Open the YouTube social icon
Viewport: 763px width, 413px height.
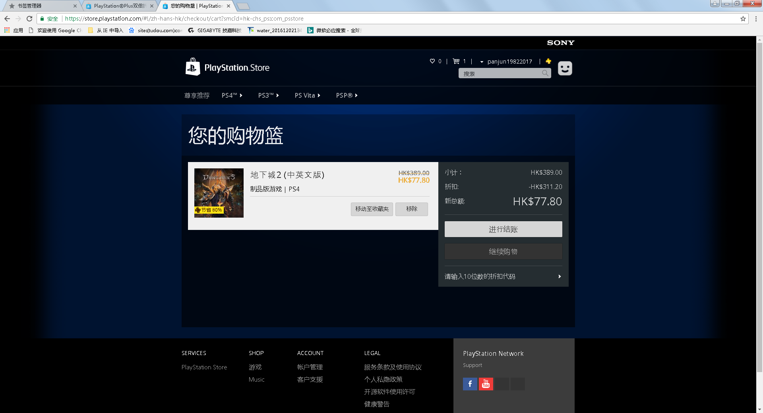coord(486,384)
